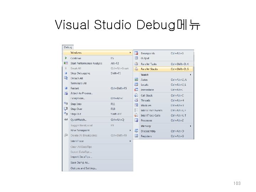Screen dimensions: 256x192
Task: Click the Parallel Stacks icon
Action: click(136, 69)
